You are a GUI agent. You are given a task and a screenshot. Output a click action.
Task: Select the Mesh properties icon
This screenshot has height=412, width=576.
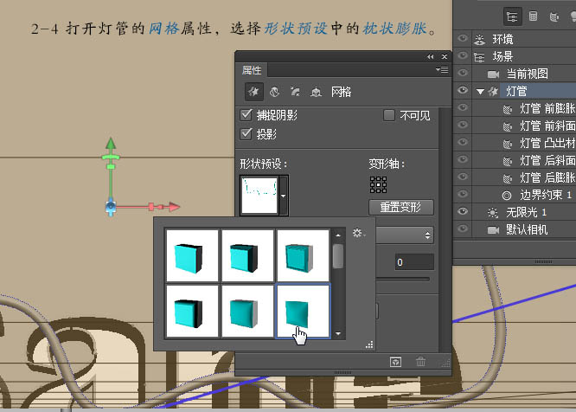[253, 91]
